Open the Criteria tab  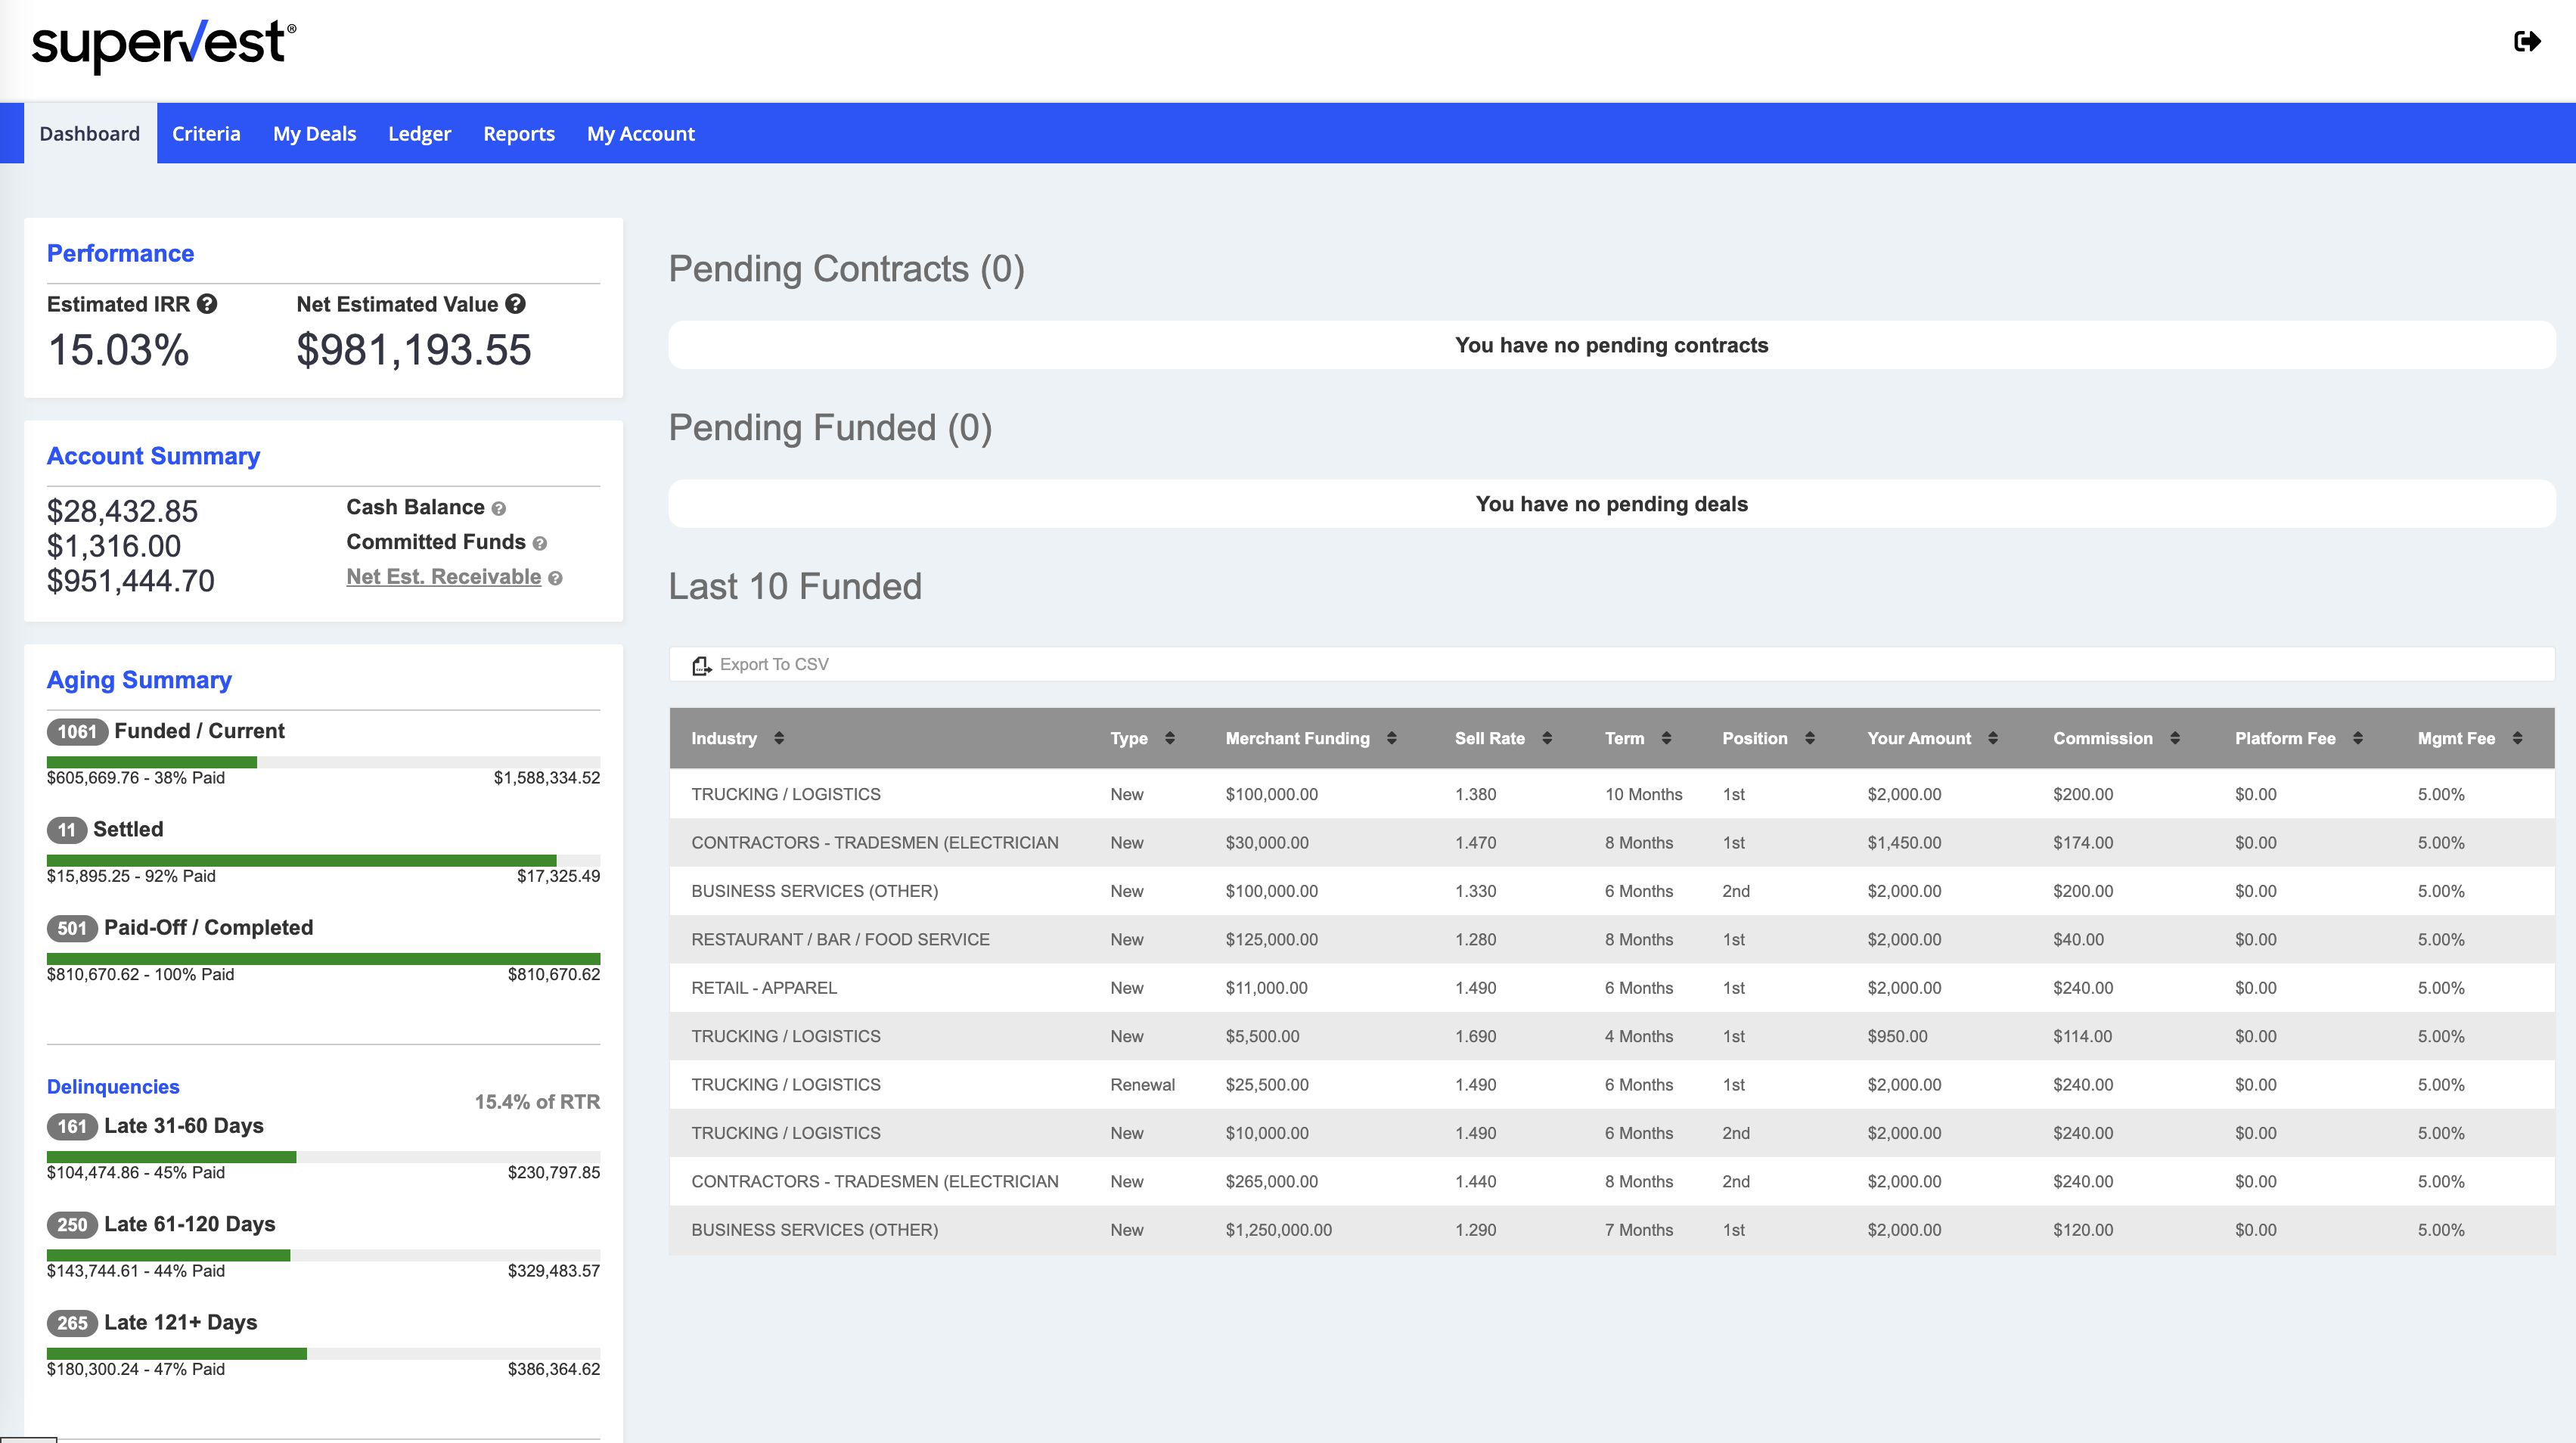click(206, 134)
